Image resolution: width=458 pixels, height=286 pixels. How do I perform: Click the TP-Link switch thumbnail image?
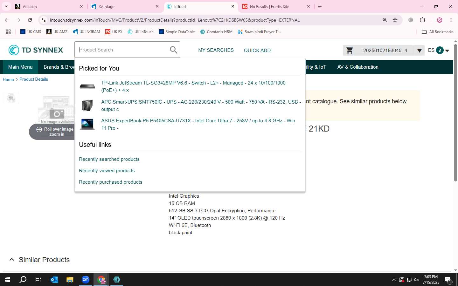click(x=87, y=86)
